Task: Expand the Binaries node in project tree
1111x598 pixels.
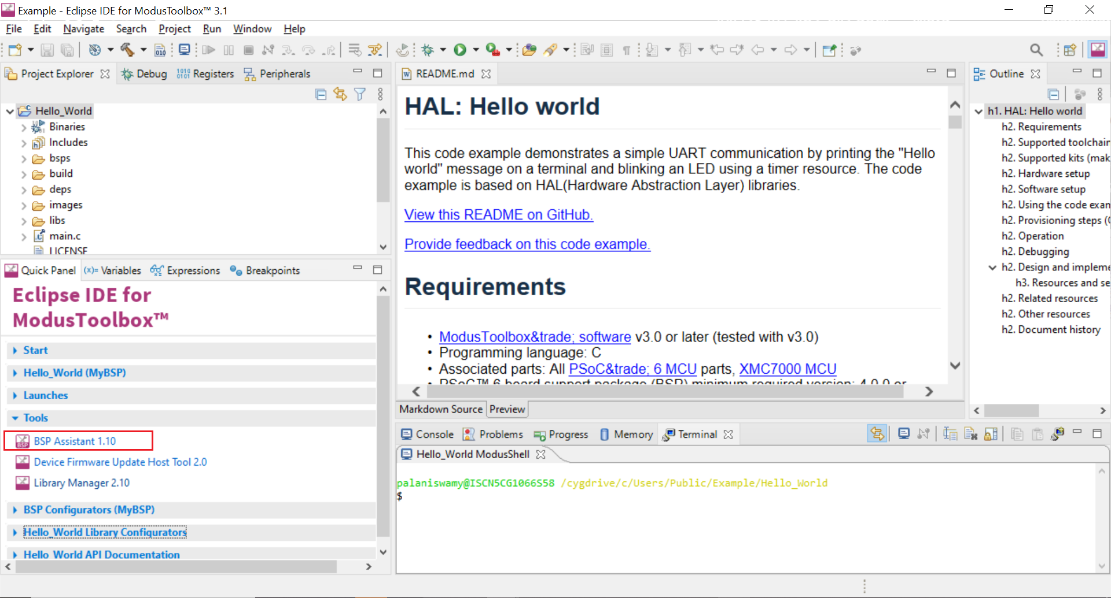Action: [x=24, y=127]
